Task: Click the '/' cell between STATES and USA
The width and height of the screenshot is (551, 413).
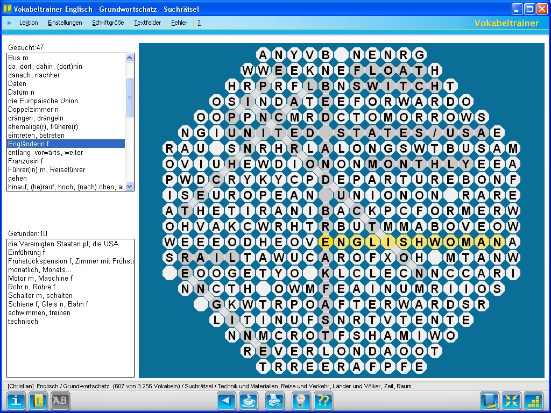Action: [x=435, y=133]
